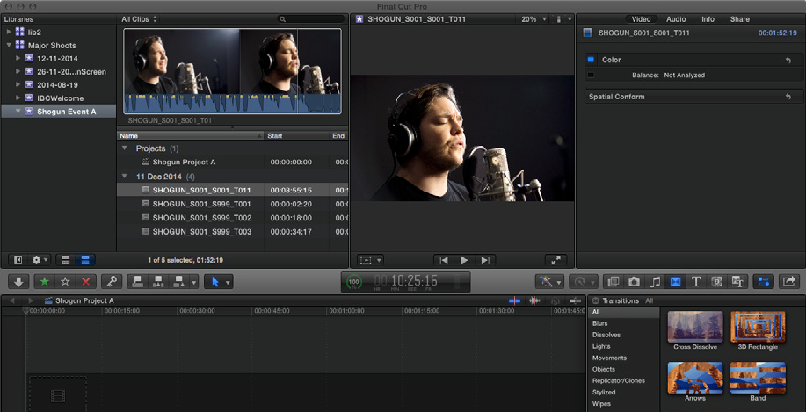Select the Cross Dissolve transition thumbnail
806x412 pixels.
tap(695, 328)
